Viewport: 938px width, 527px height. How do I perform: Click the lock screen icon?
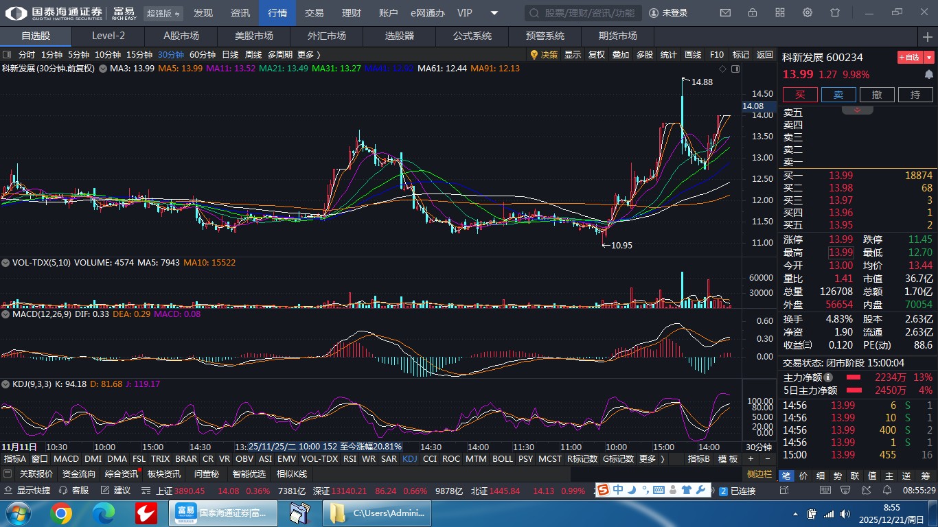[753, 13]
